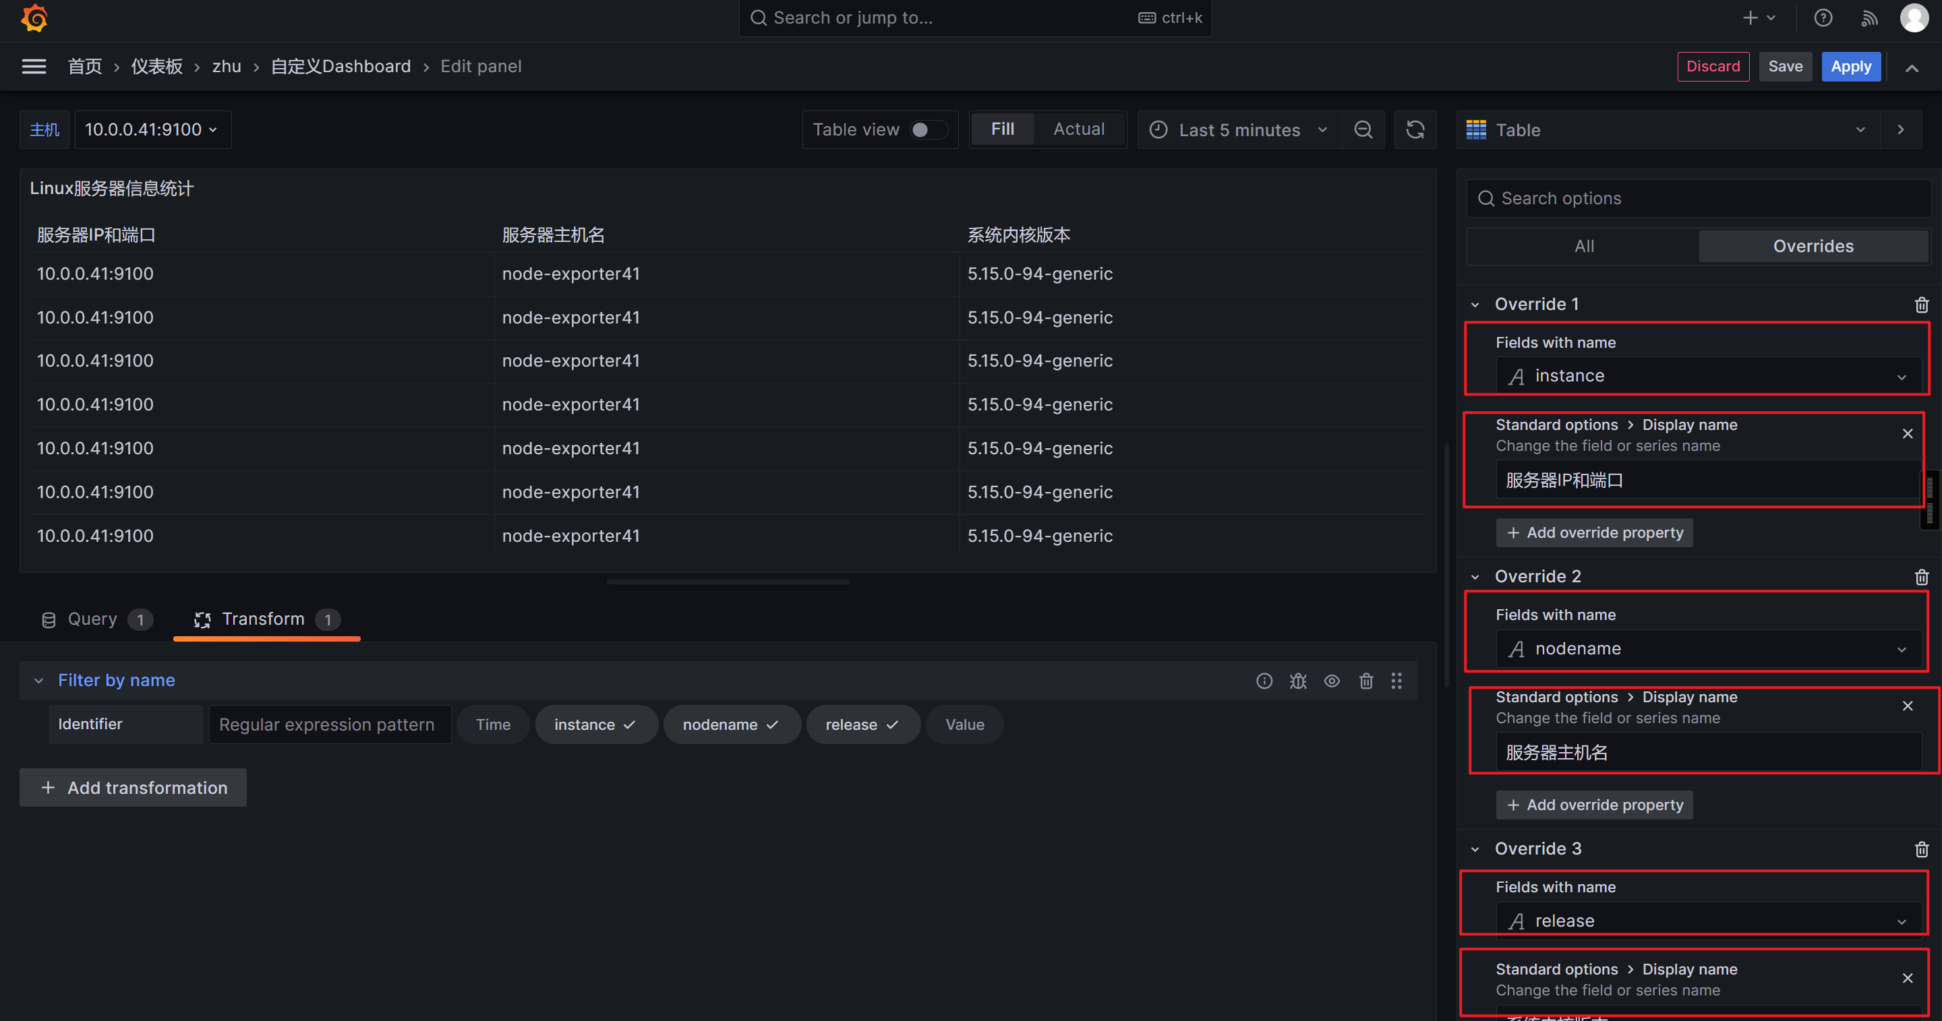Collapse the Override 2 section
Viewport: 1942px width, 1021px height.
1475,576
